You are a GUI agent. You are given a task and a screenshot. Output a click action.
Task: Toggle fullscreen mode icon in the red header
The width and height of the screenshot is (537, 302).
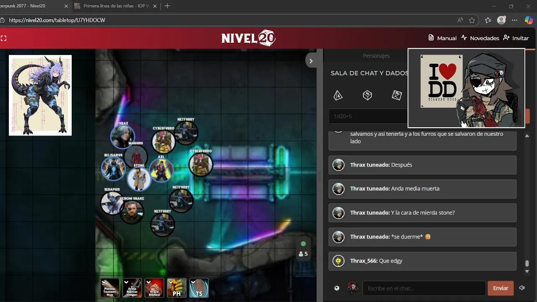(x=3, y=38)
